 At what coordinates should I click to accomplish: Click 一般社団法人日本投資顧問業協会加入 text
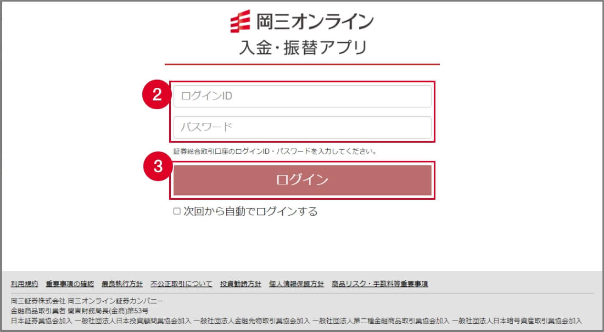(x=133, y=320)
